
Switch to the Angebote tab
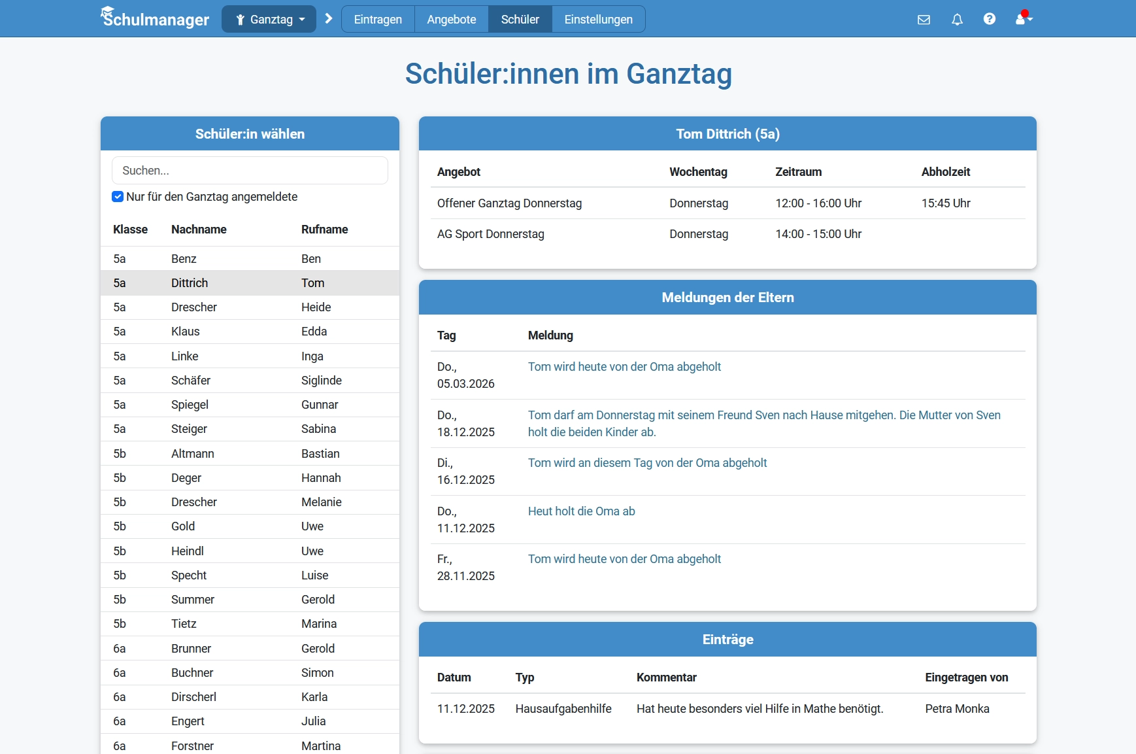click(x=452, y=19)
